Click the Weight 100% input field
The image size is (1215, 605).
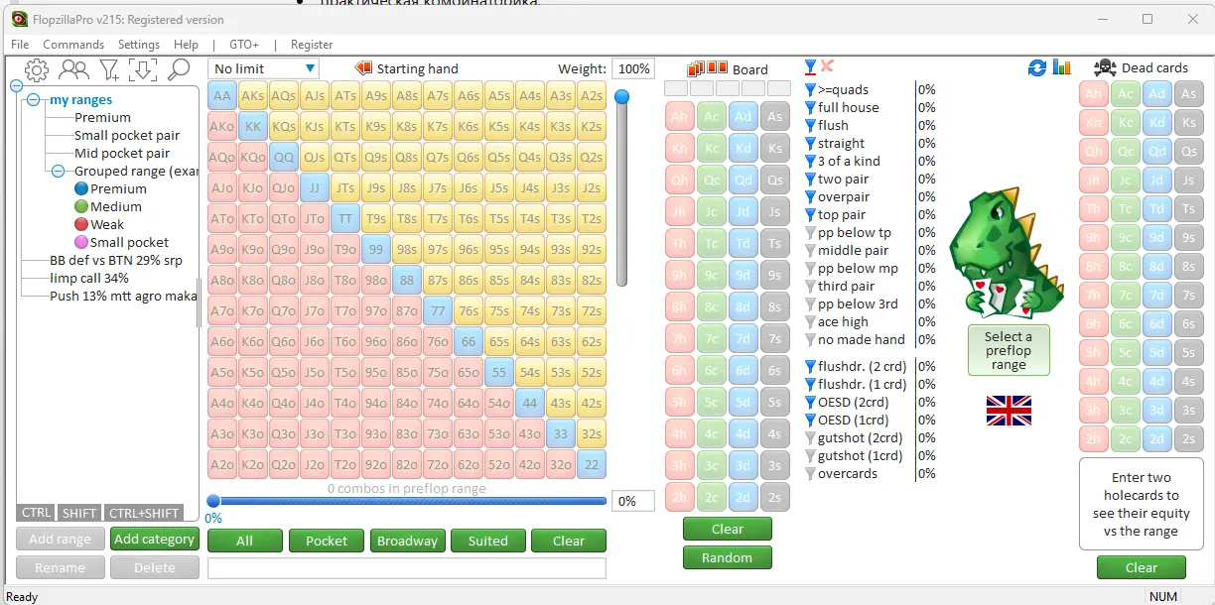click(x=632, y=68)
